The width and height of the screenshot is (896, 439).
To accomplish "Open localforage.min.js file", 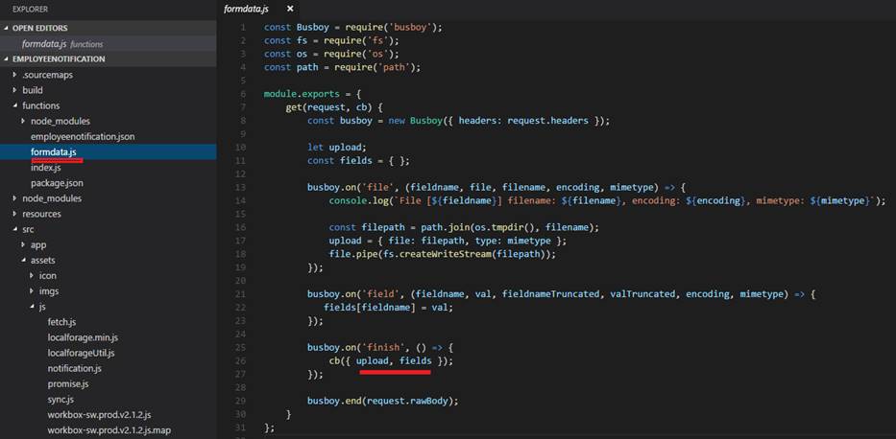I will coord(83,337).
